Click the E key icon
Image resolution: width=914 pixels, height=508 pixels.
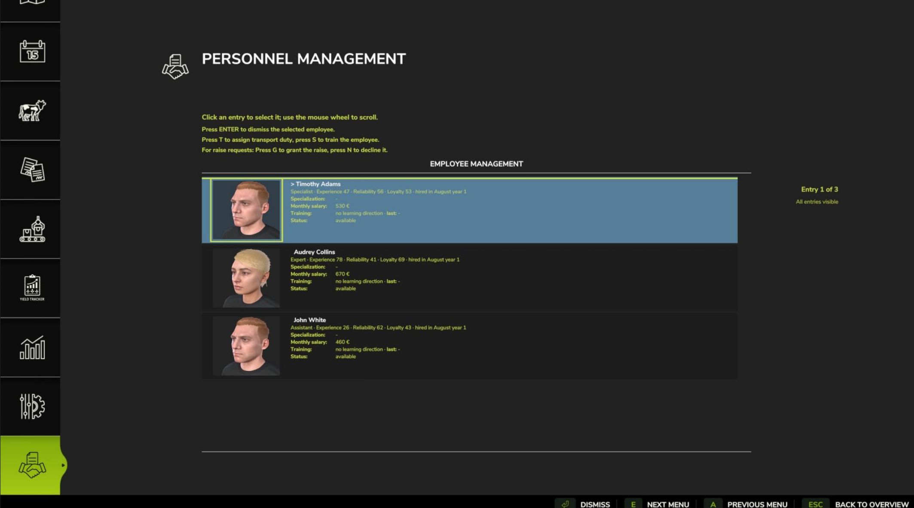click(633, 504)
